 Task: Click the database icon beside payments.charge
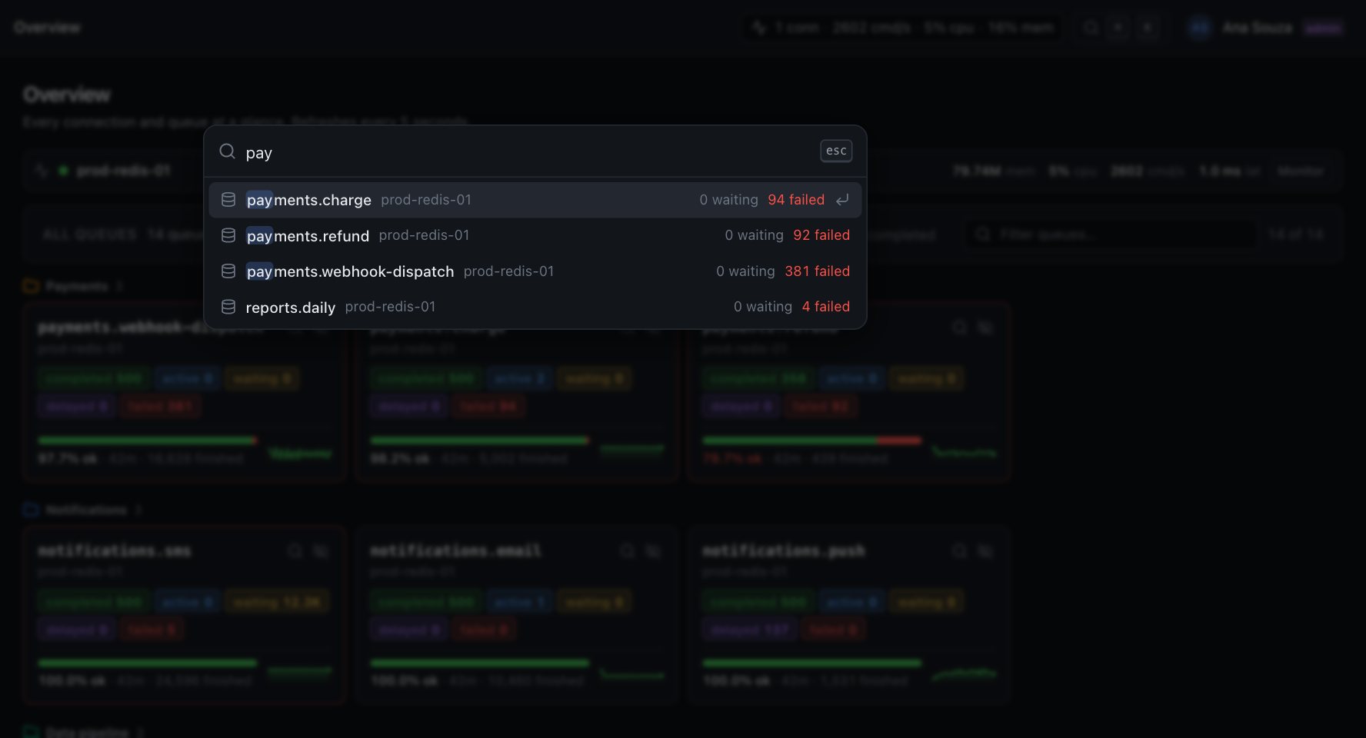pos(228,200)
